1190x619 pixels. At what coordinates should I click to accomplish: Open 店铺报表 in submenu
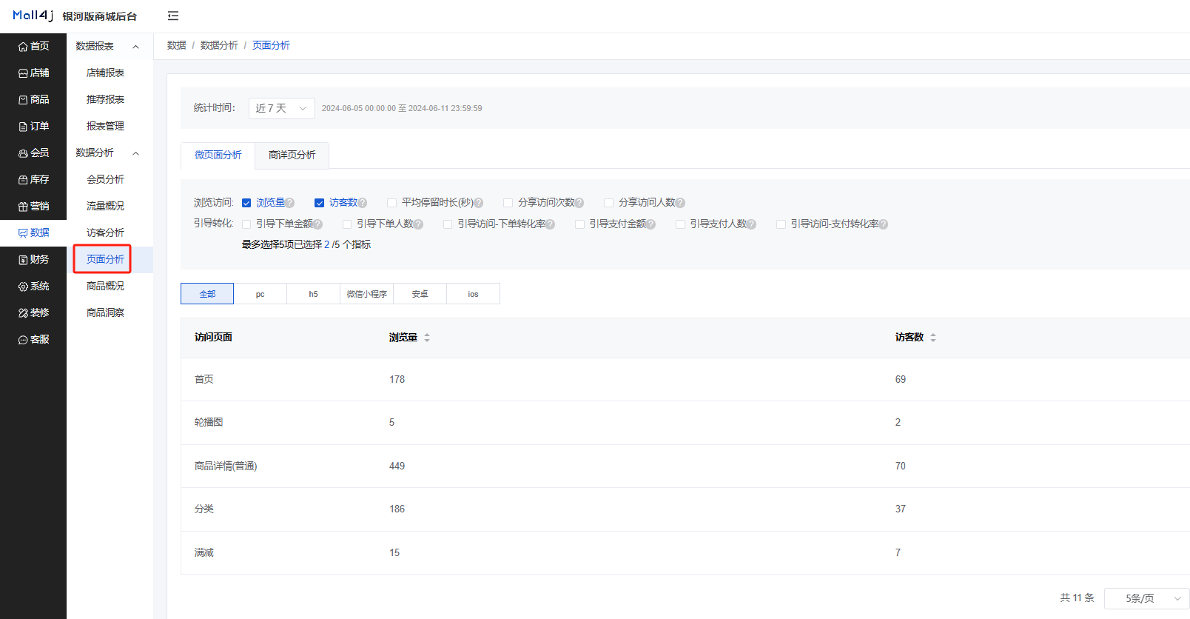coord(105,73)
